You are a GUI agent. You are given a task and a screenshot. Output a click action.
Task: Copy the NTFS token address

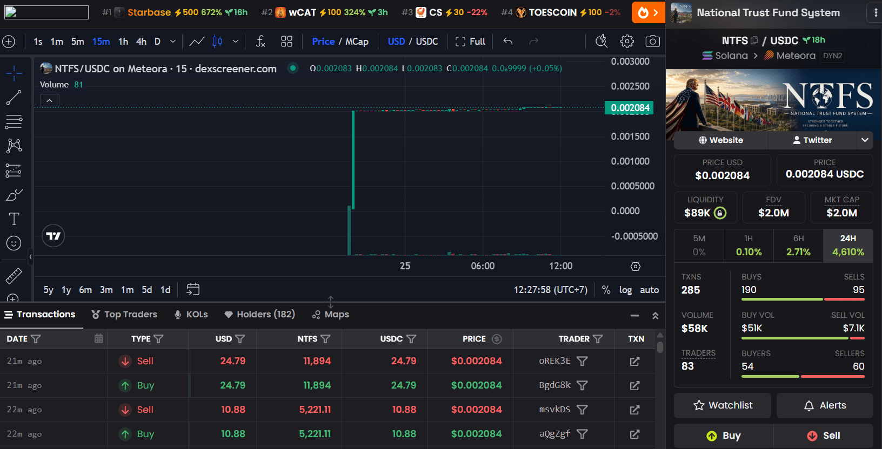tap(754, 40)
